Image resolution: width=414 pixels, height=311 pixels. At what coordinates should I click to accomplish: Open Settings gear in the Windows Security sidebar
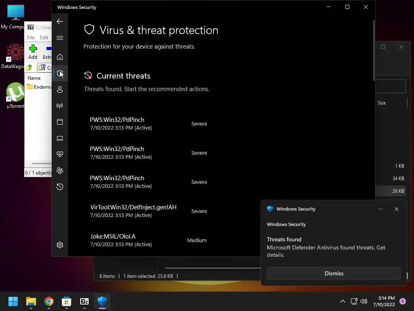(60, 245)
